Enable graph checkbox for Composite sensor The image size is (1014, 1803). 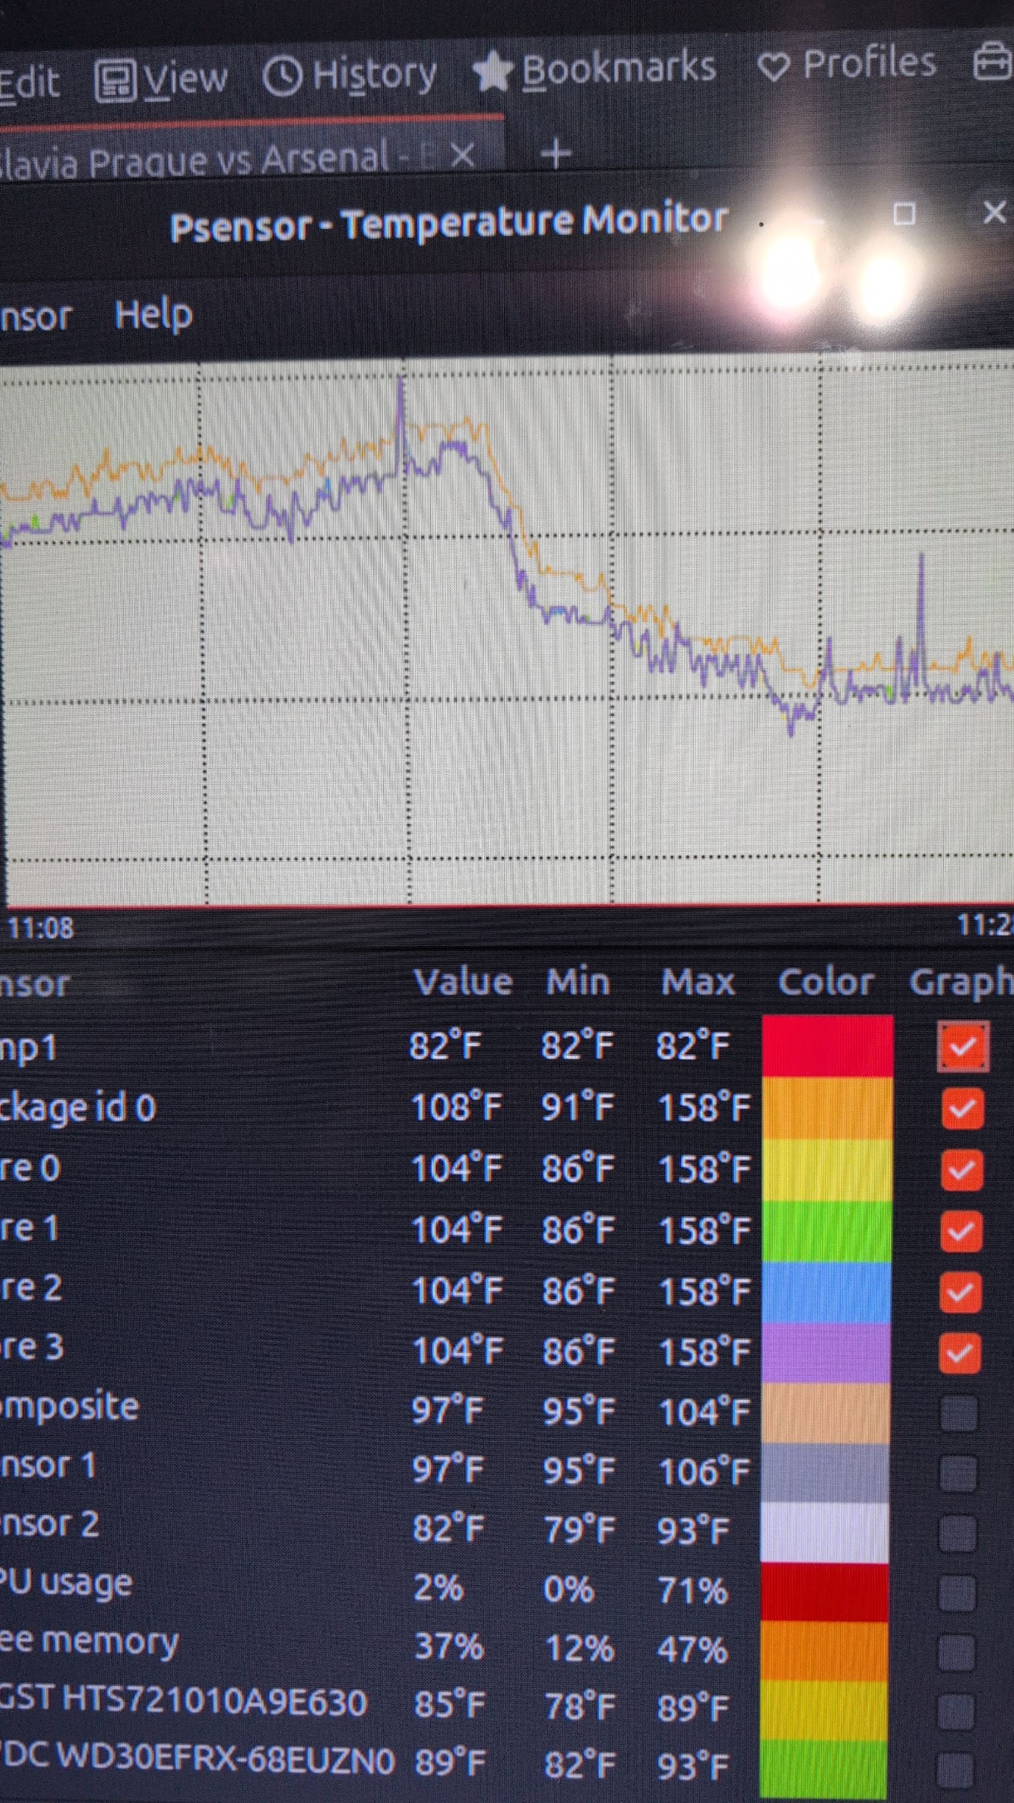coord(959,1413)
